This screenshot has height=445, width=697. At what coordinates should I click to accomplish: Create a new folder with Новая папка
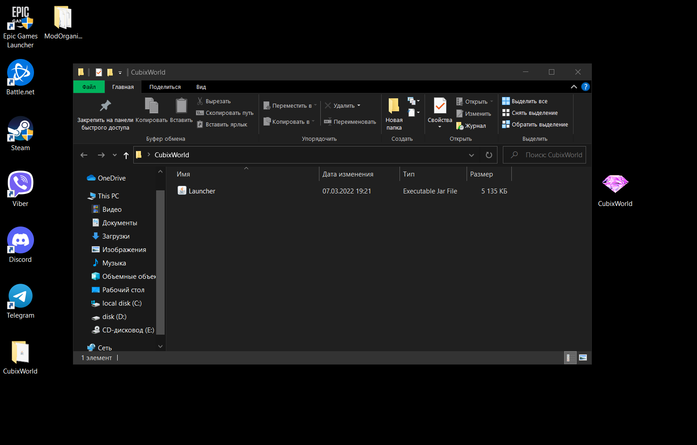(x=394, y=114)
